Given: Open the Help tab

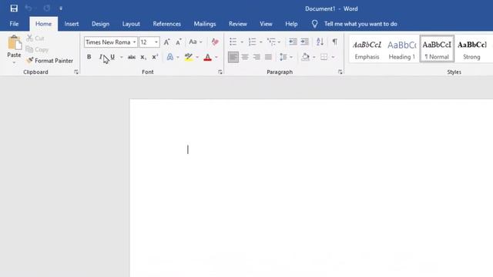Looking at the screenshot, I should pos(291,24).
